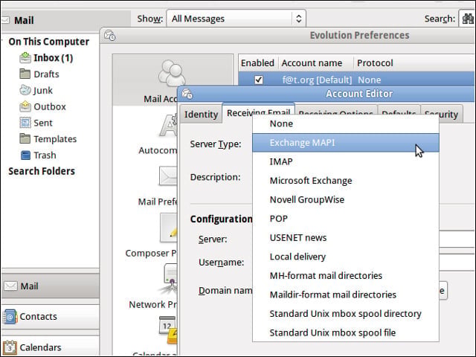Switch to the Security tab

click(x=442, y=114)
